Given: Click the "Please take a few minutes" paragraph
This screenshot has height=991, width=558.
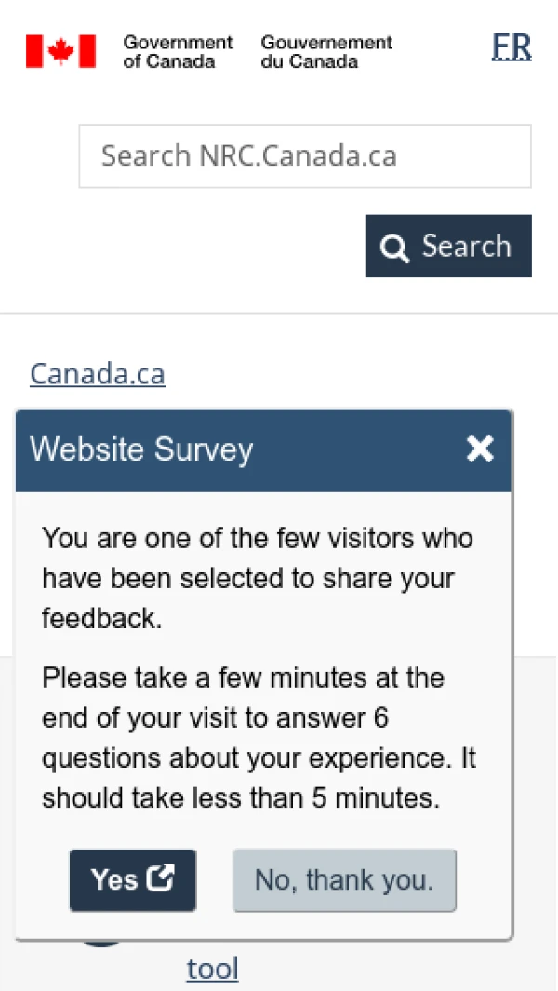Looking at the screenshot, I should 259,737.
